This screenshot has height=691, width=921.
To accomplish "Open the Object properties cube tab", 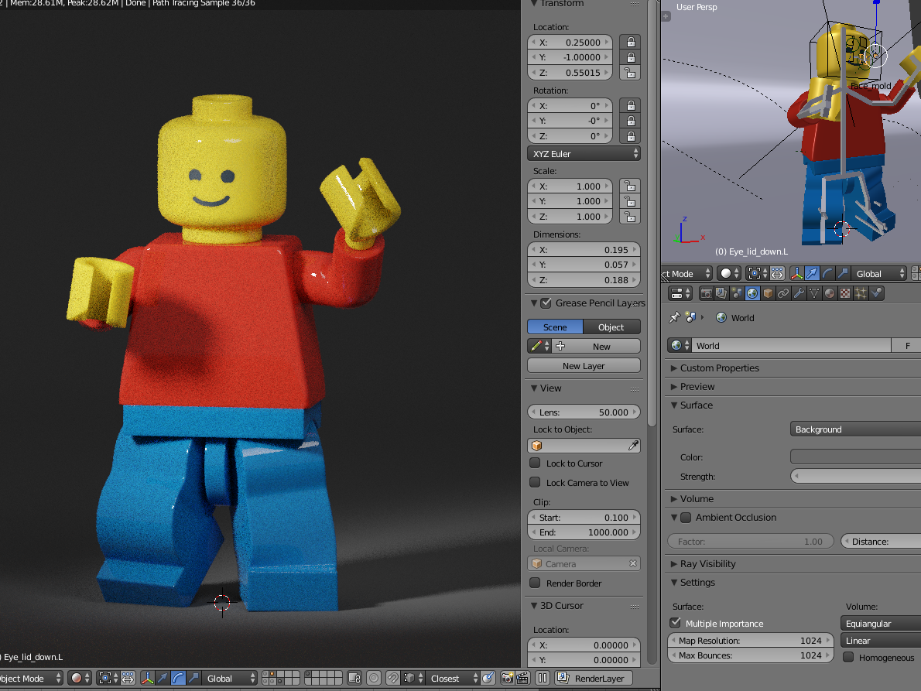I will coord(768,293).
